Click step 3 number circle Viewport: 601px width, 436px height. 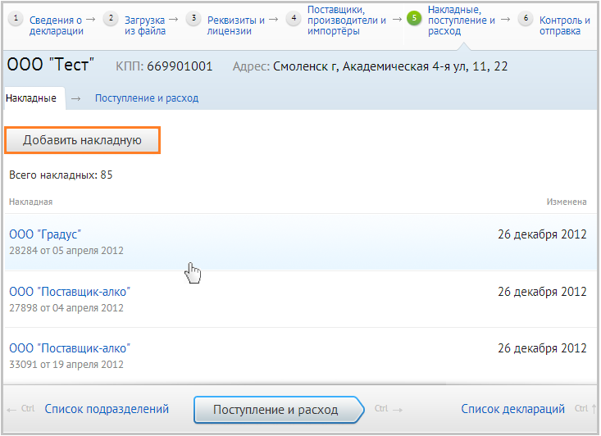point(194,18)
